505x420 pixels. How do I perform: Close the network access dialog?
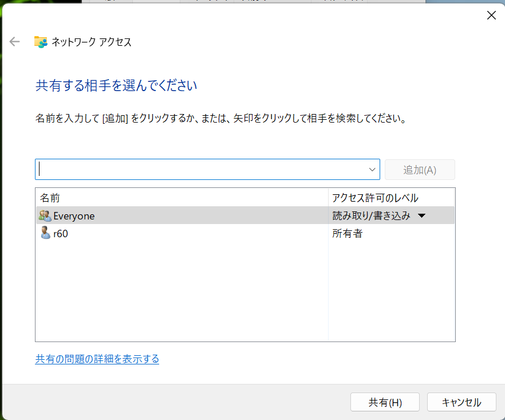pos(491,15)
